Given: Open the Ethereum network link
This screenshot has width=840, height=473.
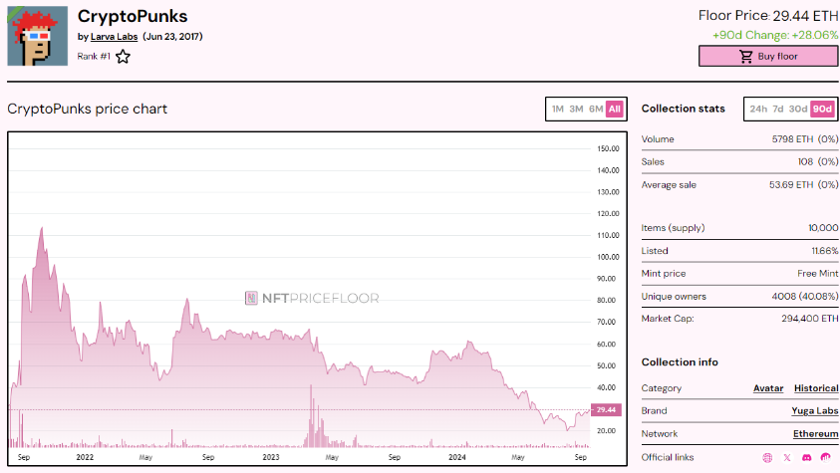Looking at the screenshot, I should [815, 434].
